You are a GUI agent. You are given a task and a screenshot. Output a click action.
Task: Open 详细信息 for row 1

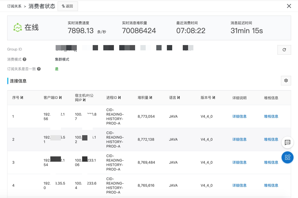click(239, 116)
